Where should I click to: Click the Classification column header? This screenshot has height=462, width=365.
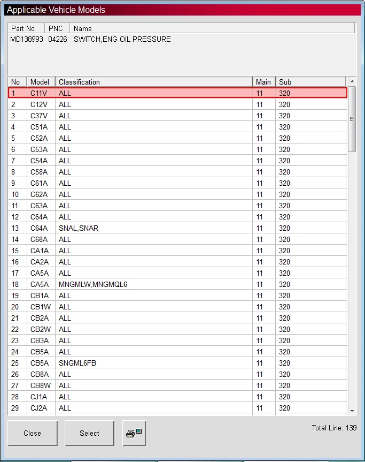pyautogui.click(x=154, y=82)
